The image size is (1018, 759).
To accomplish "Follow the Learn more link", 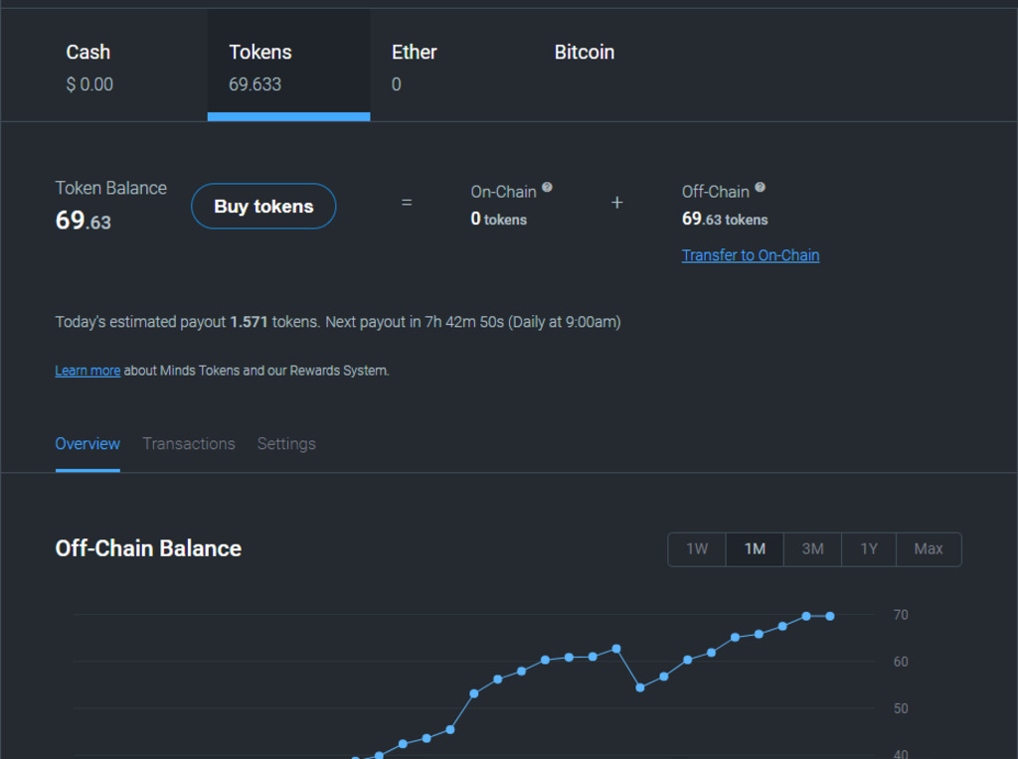I will [87, 371].
